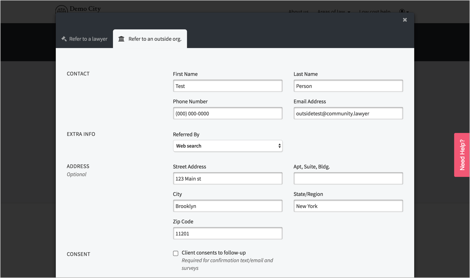Click the First Name field

pos(228,86)
